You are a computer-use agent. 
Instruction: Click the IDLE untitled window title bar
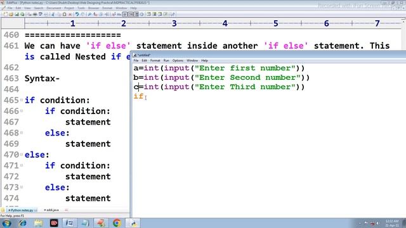[269, 55]
